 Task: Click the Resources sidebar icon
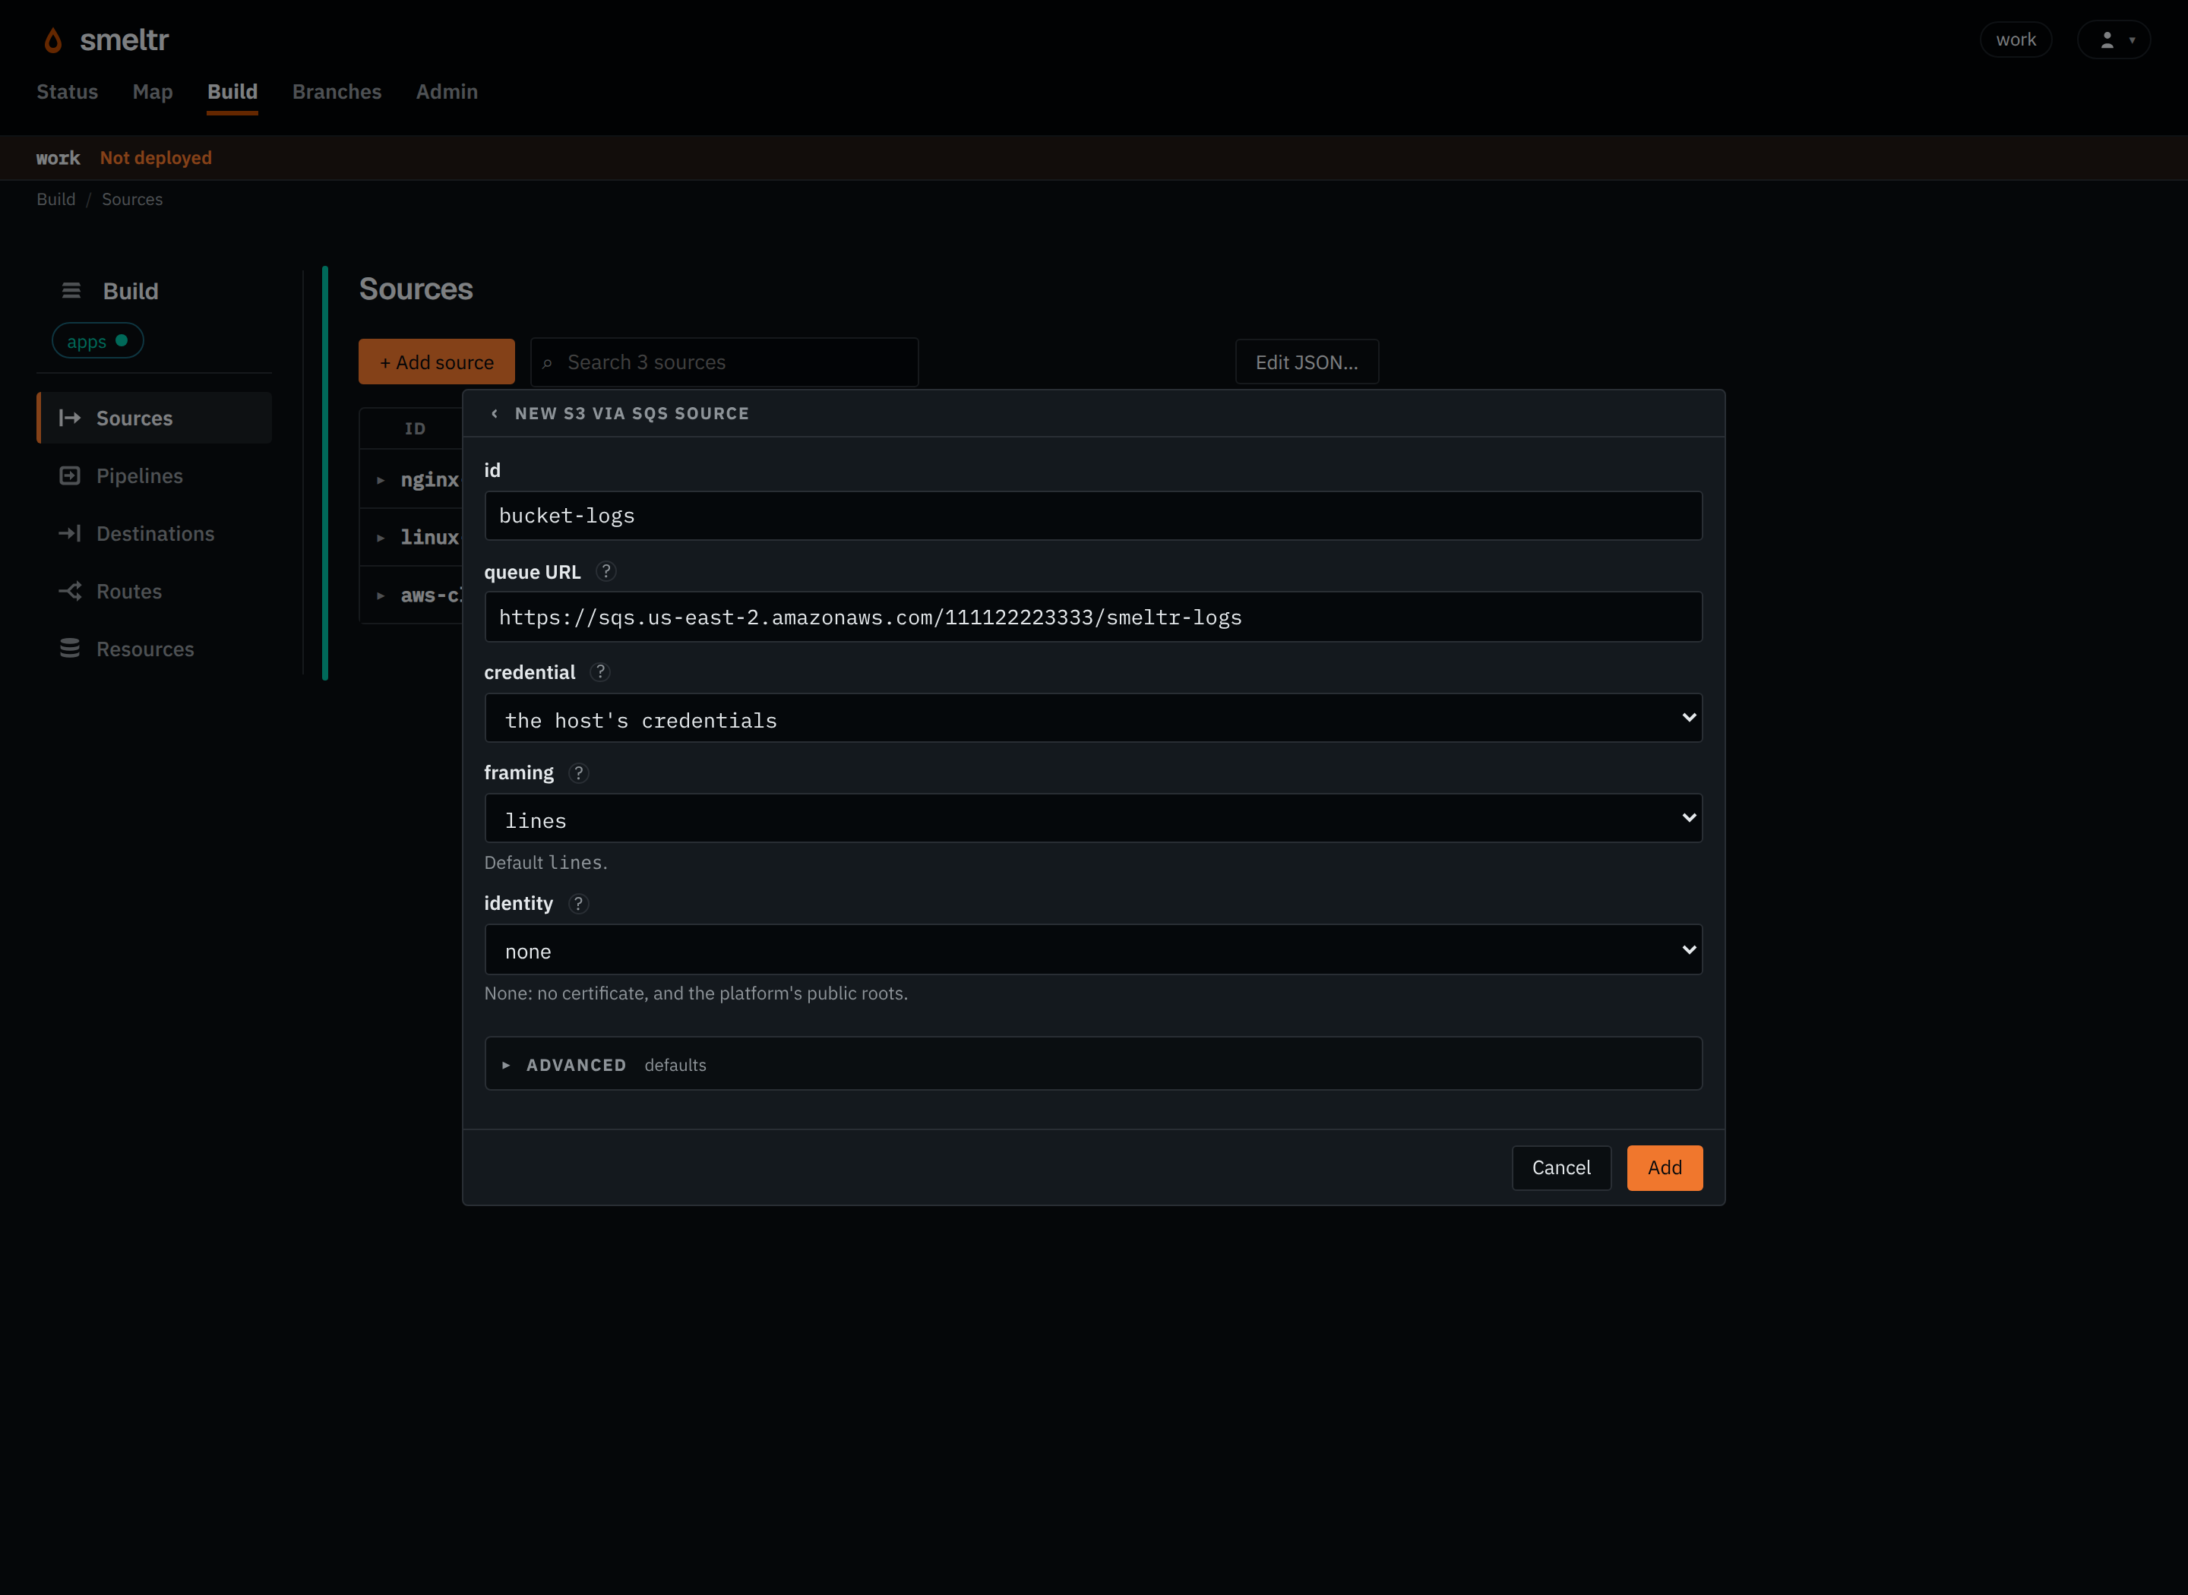(70, 649)
